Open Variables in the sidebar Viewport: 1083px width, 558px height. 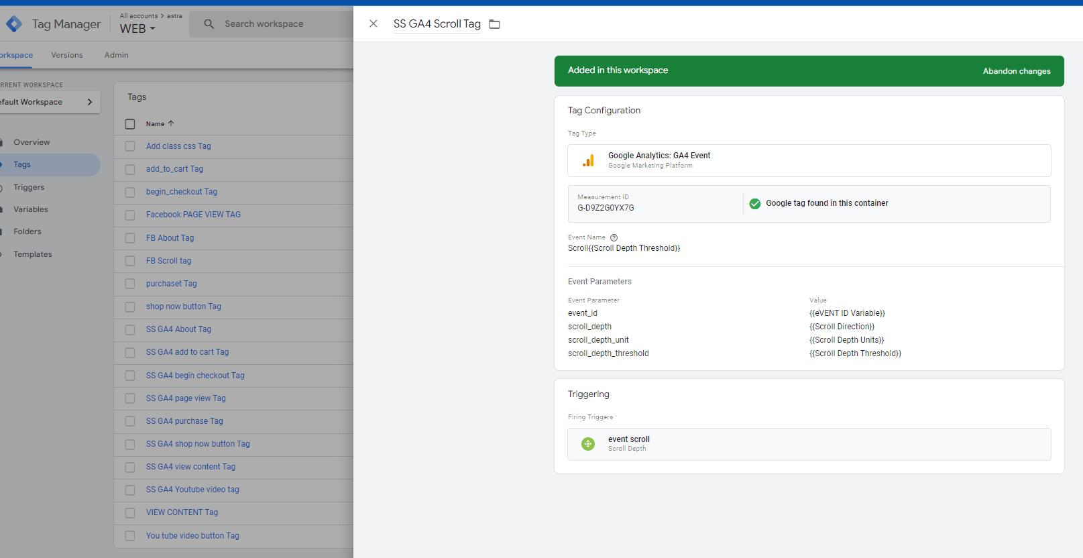coord(31,209)
